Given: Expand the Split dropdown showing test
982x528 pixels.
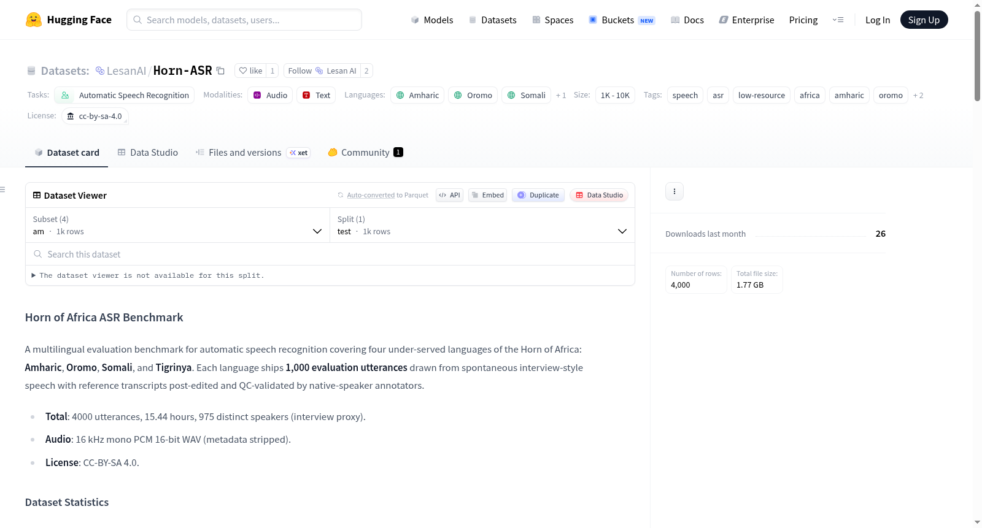Looking at the screenshot, I should click(x=482, y=225).
